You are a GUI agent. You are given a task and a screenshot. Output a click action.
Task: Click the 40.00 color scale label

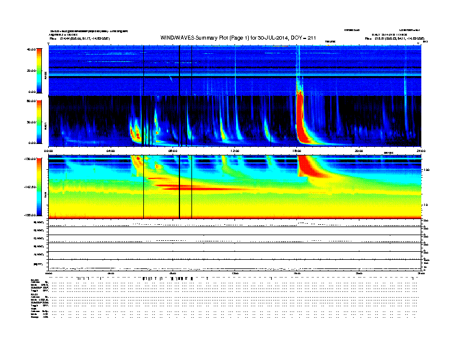pyautogui.click(x=32, y=49)
